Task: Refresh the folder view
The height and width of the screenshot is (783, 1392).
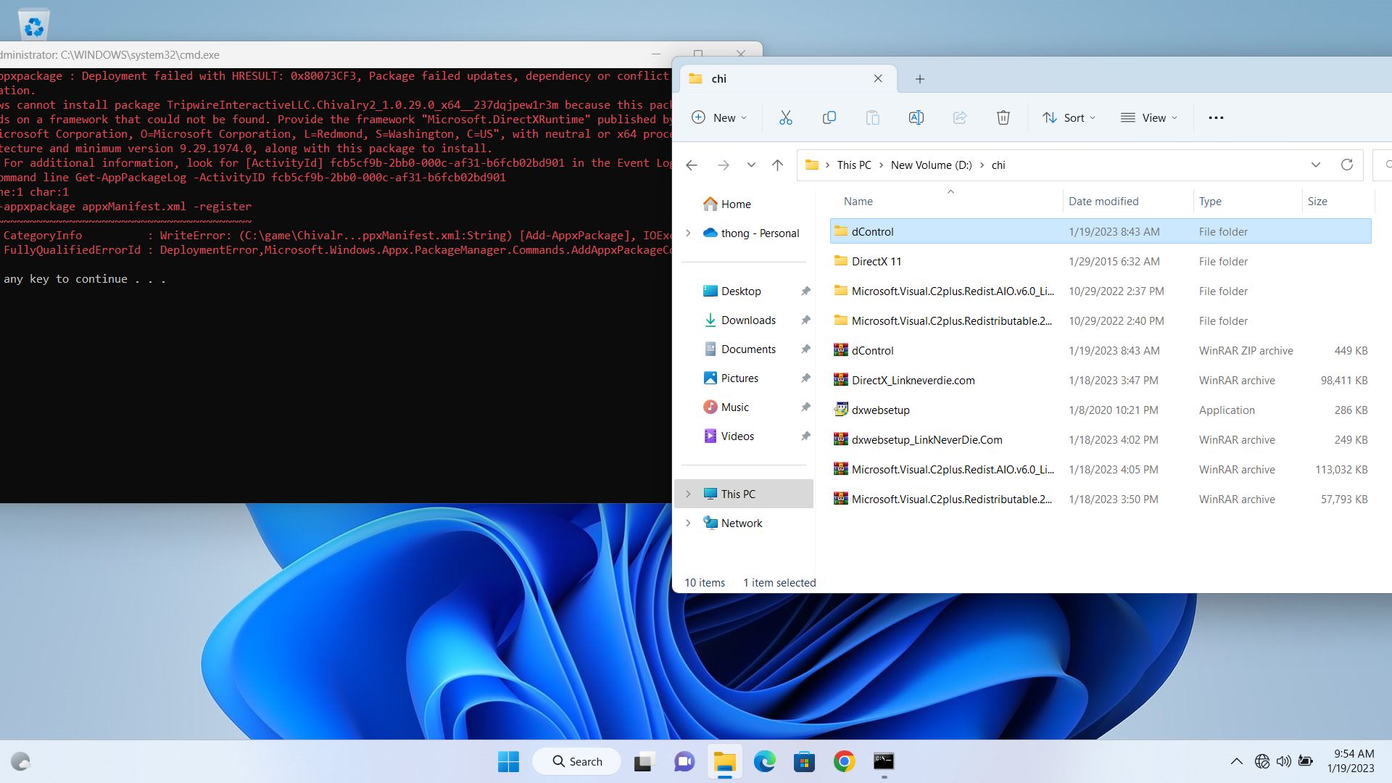Action: 1346,165
